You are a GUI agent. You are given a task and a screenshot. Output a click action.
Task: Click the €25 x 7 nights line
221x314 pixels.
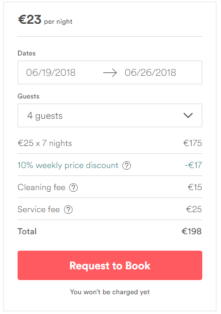[45, 143]
